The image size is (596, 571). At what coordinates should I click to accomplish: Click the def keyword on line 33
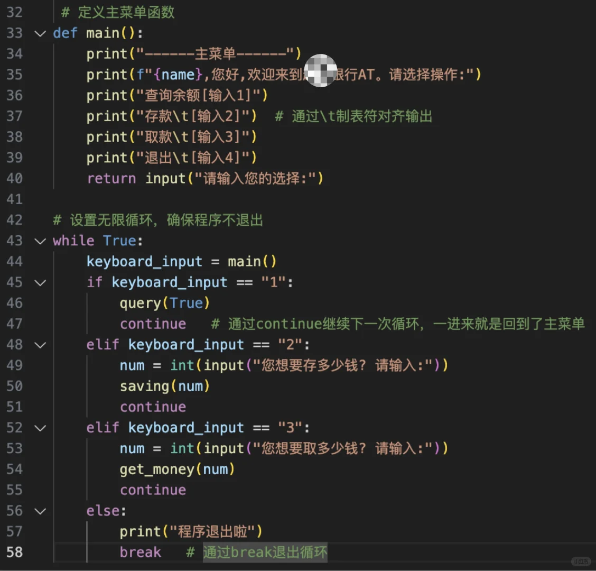click(x=64, y=33)
